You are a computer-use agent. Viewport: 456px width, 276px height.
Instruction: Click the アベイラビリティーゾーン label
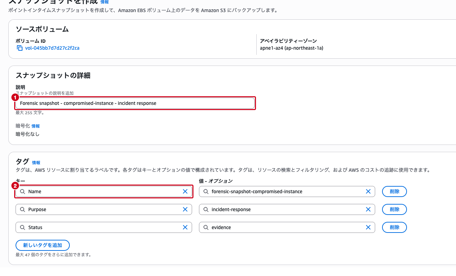tap(288, 41)
